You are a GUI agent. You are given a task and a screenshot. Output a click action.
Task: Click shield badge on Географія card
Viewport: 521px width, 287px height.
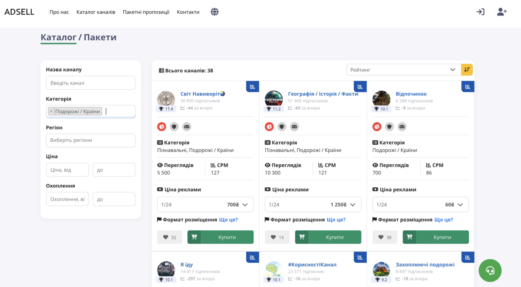point(282,127)
